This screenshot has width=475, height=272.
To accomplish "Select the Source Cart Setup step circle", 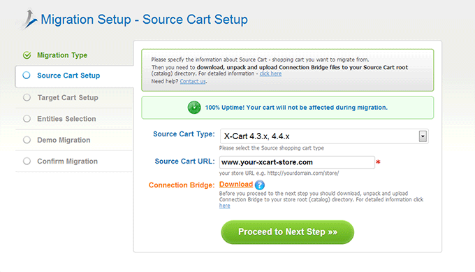I will [x=27, y=76].
